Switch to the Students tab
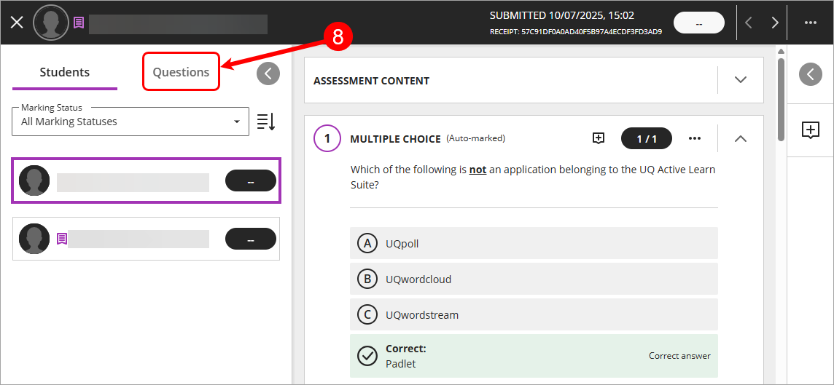 pos(65,72)
